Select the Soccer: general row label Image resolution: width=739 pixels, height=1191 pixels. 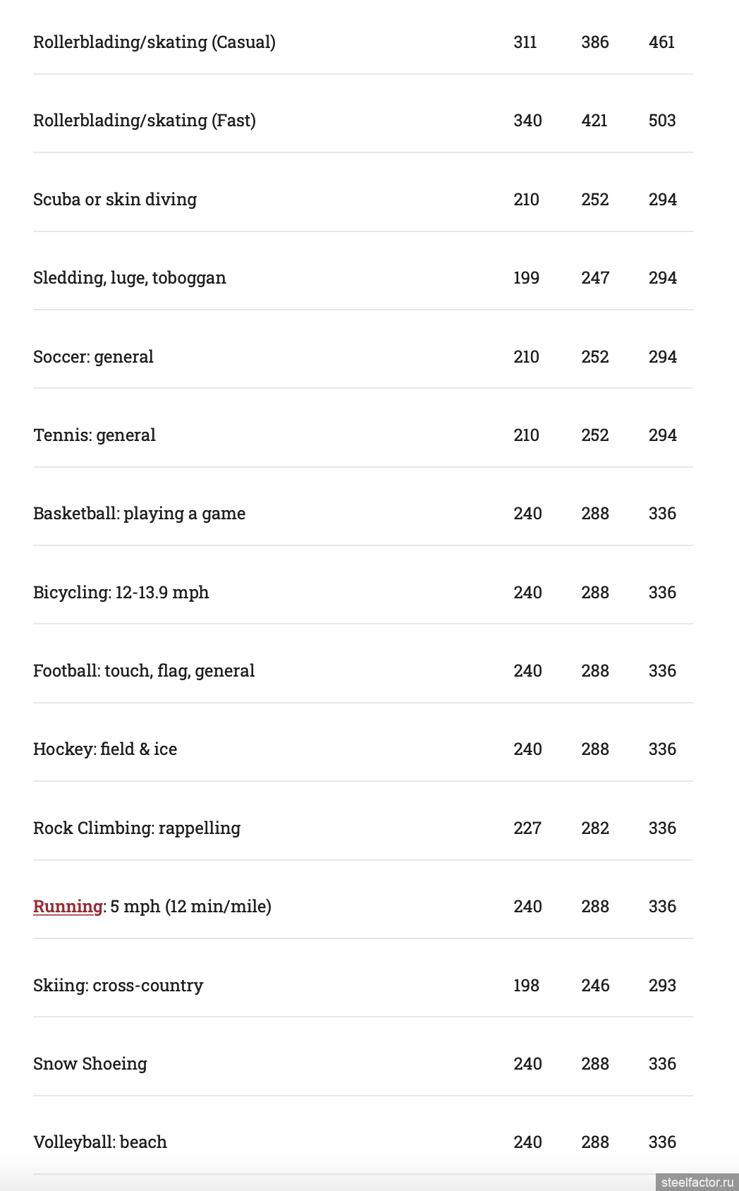(93, 357)
